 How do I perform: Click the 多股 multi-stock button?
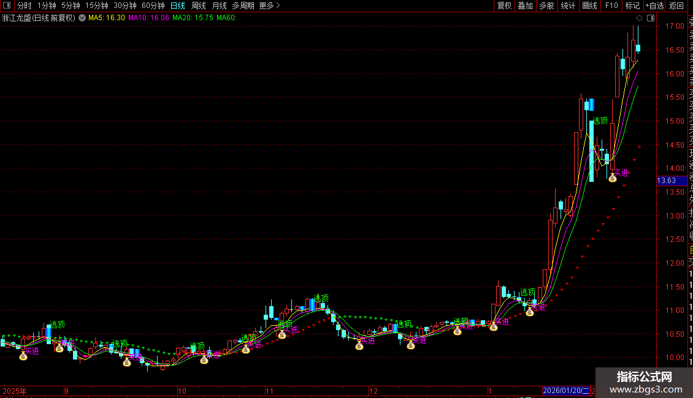(546, 6)
